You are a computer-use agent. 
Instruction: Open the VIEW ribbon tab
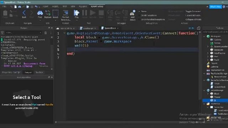coord(73,7)
